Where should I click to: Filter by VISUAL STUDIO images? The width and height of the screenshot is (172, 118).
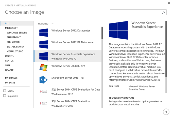pyautogui.click(x=15, y=51)
